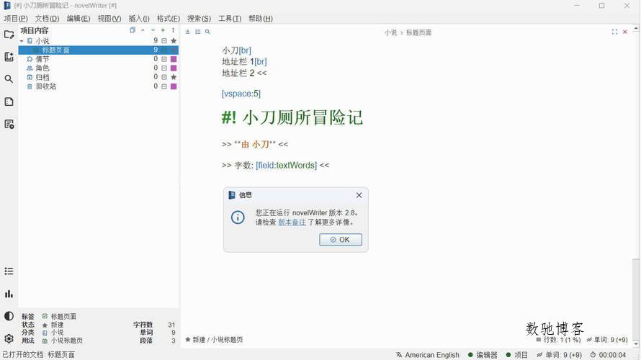Image resolution: width=641 pixels, height=360 pixels.
Task: Open the 文档(D) menu
Action: pos(47,19)
